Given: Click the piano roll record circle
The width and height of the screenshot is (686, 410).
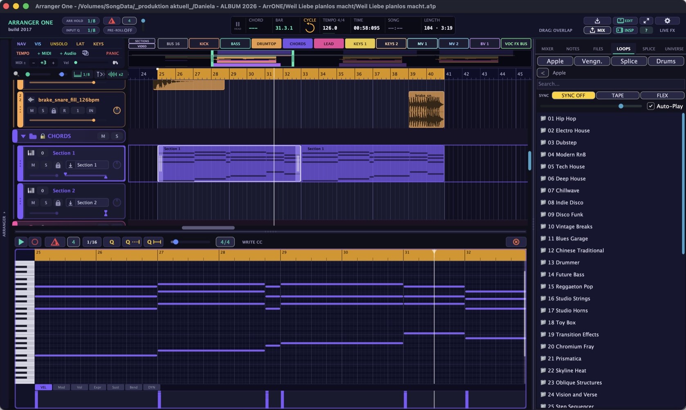Looking at the screenshot, I should pos(35,242).
